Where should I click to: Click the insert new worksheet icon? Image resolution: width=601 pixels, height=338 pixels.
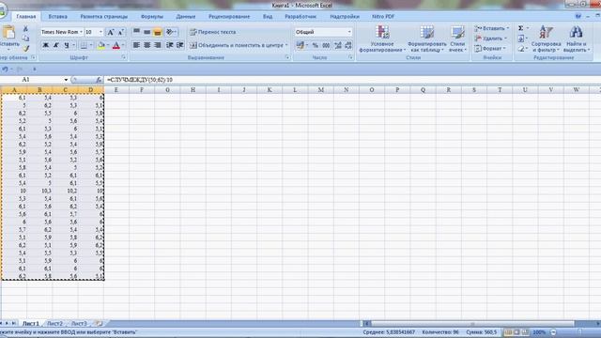pyautogui.click(x=99, y=323)
